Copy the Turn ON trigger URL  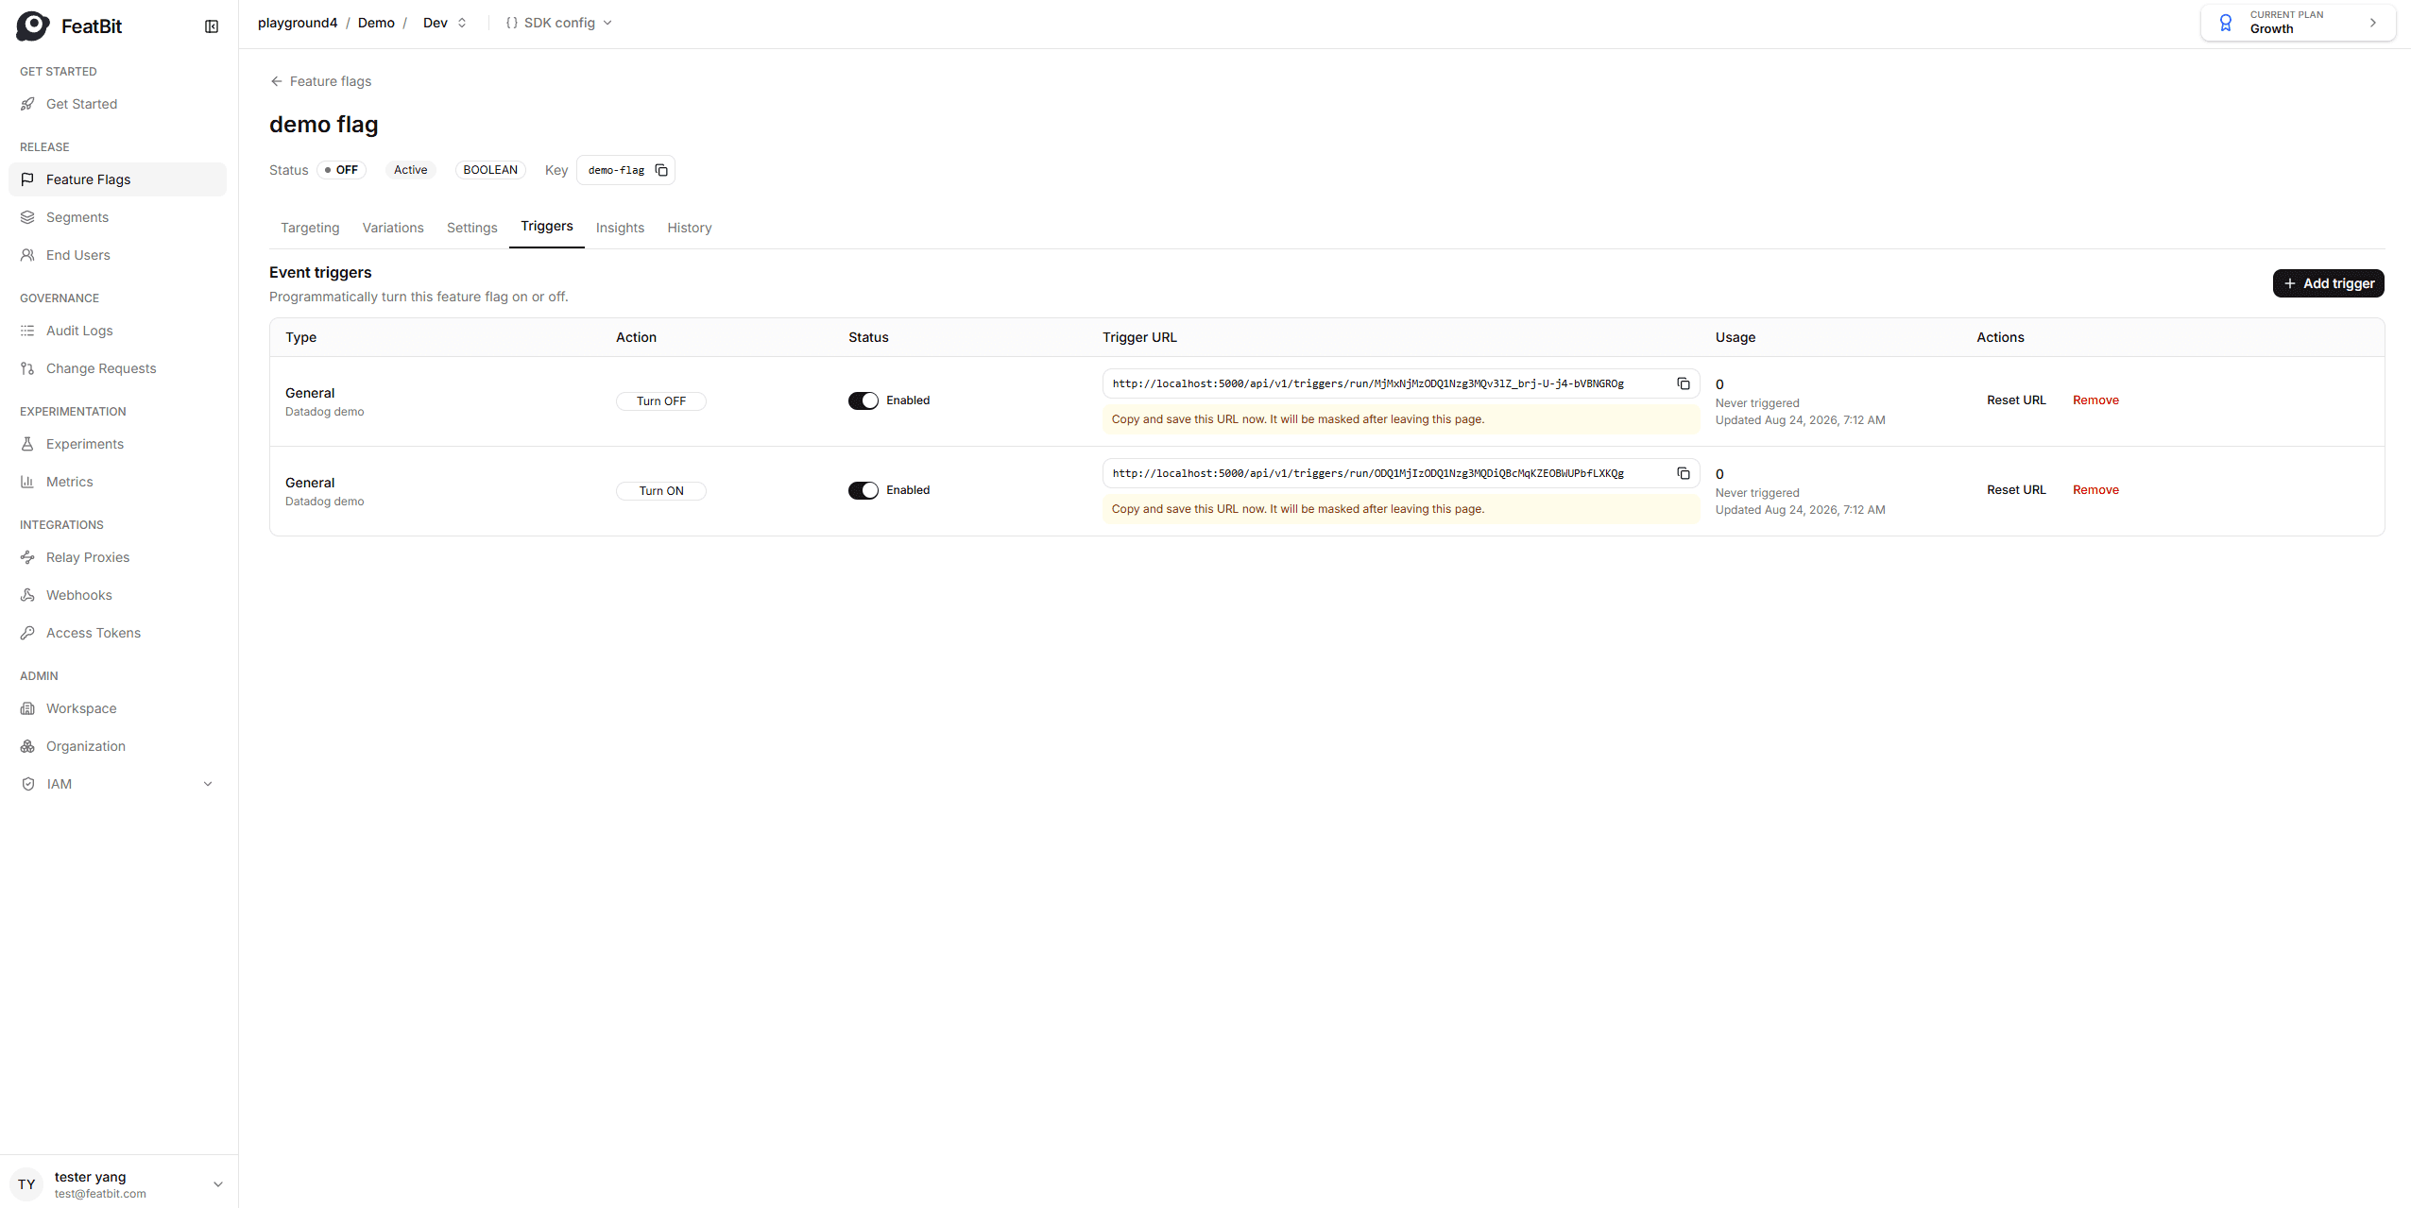(1684, 473)
